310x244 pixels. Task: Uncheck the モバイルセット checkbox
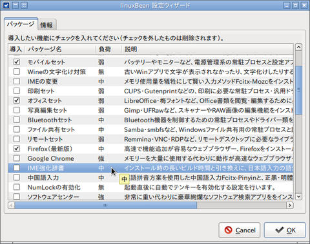pos(17,62)
